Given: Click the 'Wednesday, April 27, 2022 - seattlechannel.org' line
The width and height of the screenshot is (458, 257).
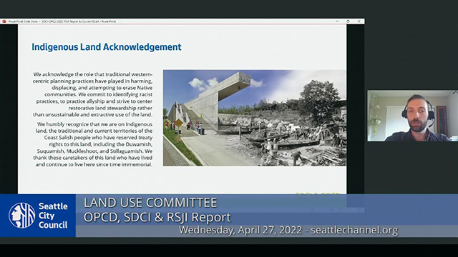Looking at the screenshot, I should coord(288,230).
